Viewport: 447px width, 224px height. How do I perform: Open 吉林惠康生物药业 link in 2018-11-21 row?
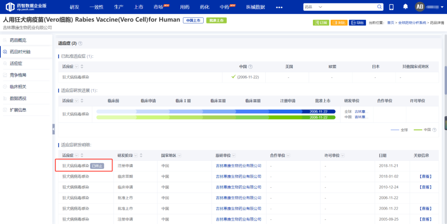click(x=239, y=166)
